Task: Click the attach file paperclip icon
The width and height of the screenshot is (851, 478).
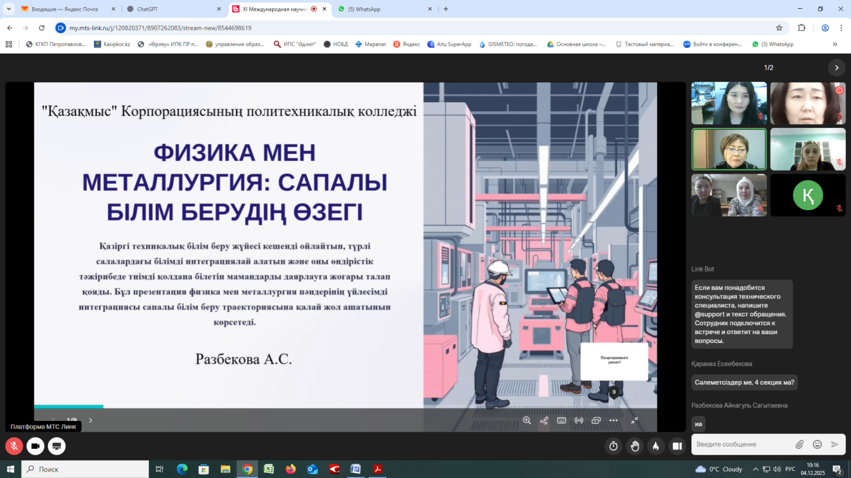Action: coord(800,444)
